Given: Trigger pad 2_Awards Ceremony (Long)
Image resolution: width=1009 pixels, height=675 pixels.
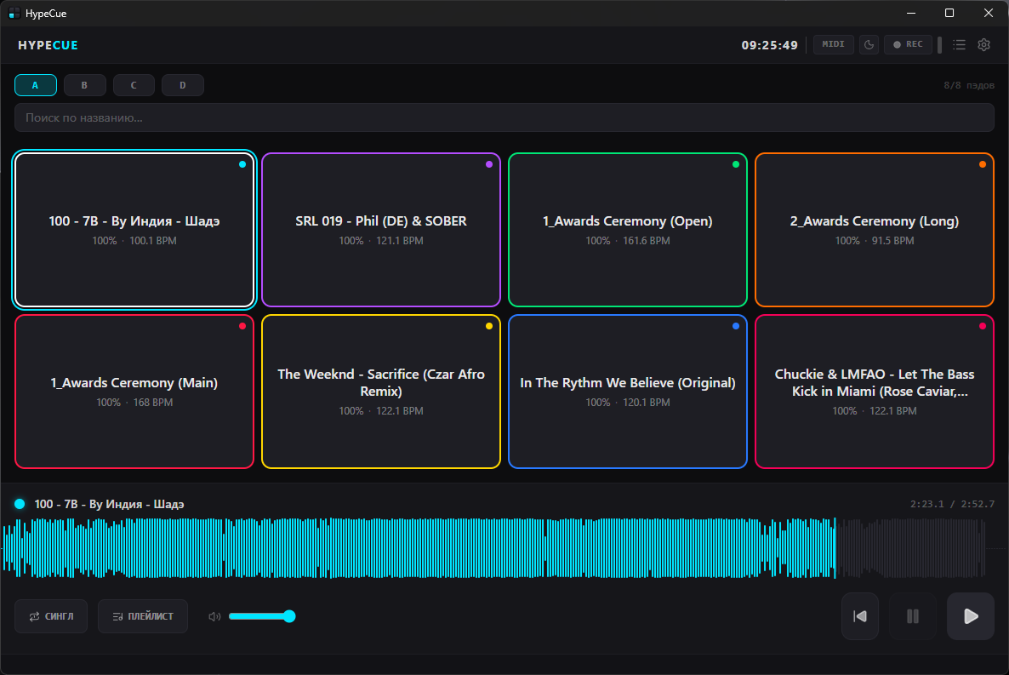Looking at the screenshot, I should click(875, 230).
